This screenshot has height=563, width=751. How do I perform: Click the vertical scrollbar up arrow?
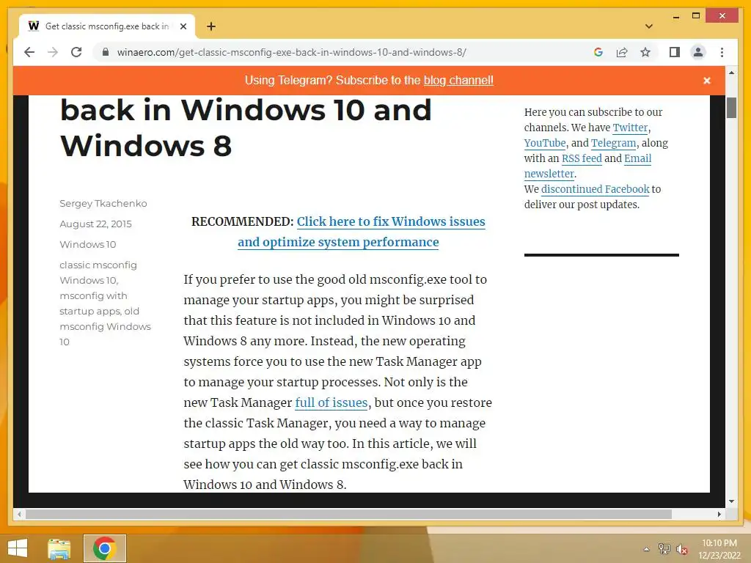coord(731,73)
